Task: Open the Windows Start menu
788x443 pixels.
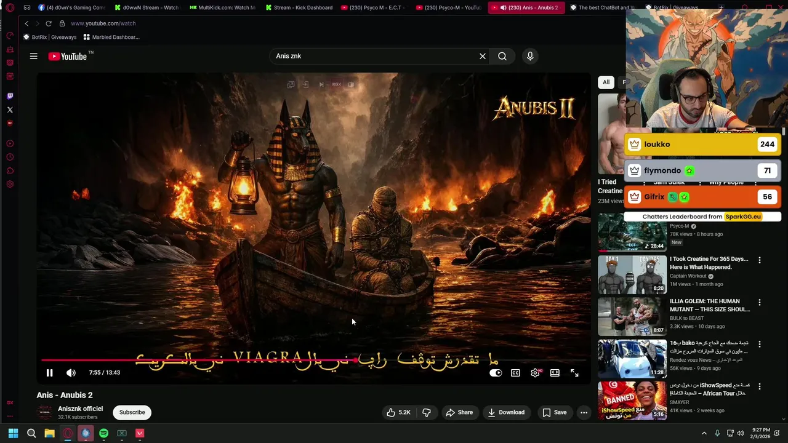Action: click(13, 433)
